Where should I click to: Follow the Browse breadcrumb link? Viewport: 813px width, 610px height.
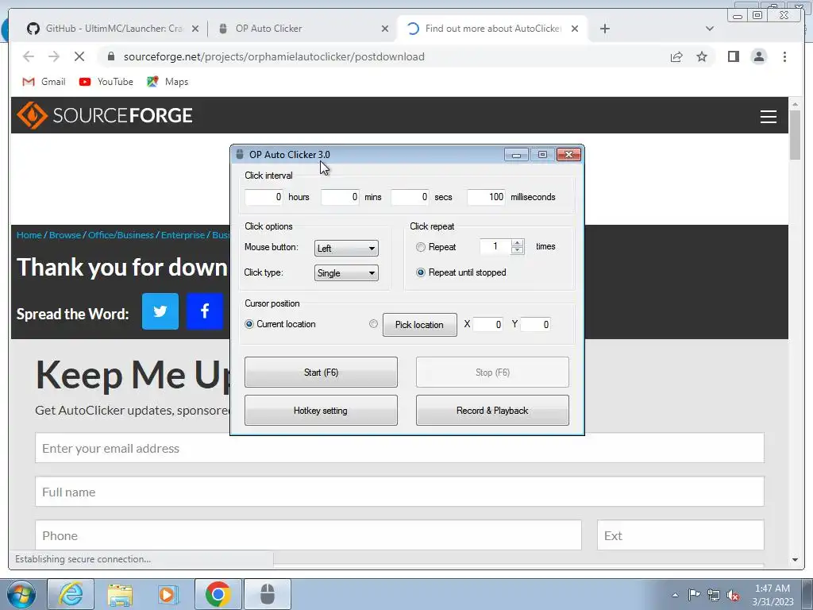tap(65, 235)
